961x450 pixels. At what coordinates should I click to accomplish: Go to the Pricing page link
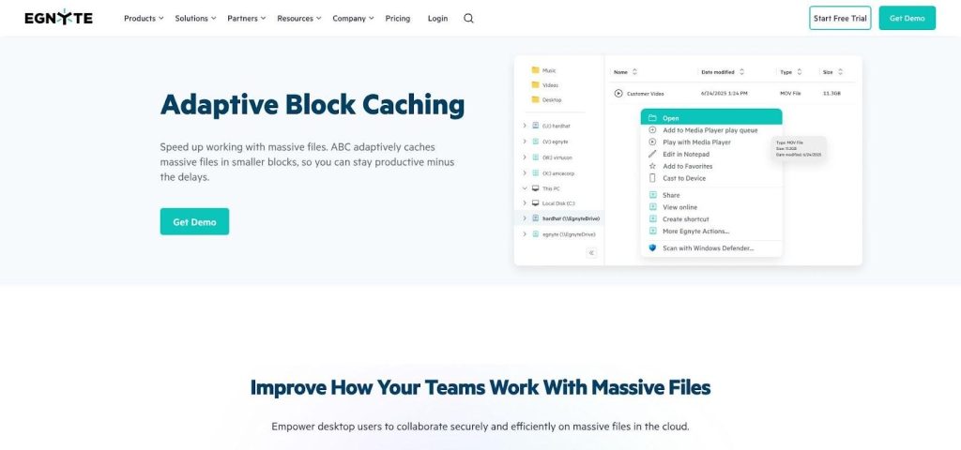398,18
